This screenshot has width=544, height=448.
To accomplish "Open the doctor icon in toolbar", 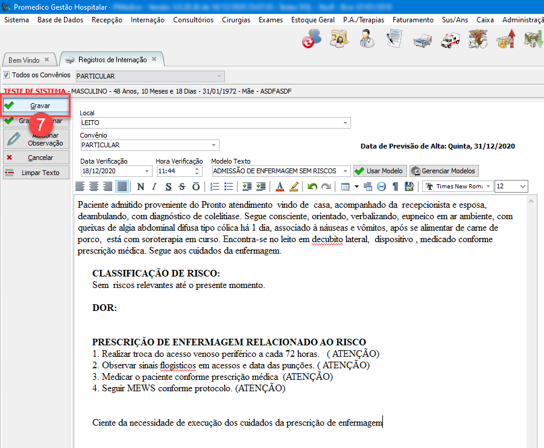I will pos(366,40).
